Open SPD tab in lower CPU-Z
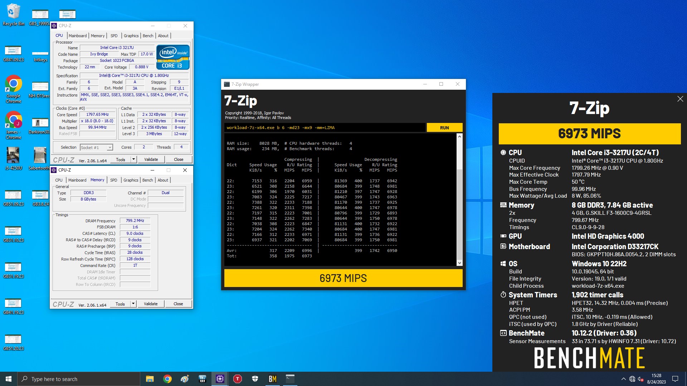The height and width of the screenshot is (386, 687). pos(113,180)
